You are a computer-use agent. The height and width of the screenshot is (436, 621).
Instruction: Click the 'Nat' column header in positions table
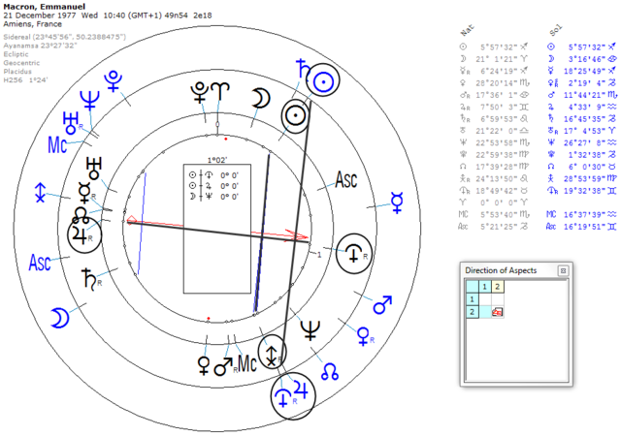(468, 30)
